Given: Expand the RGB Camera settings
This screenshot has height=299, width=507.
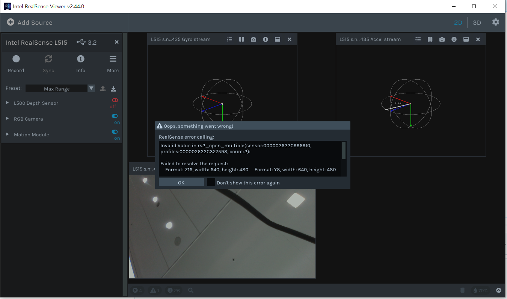Looking at the screenshot, I should click(7, 119).
